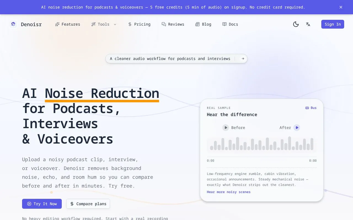Open the language translation selector
This screenshot has width=353, height=220.
(x=308, y=24)
